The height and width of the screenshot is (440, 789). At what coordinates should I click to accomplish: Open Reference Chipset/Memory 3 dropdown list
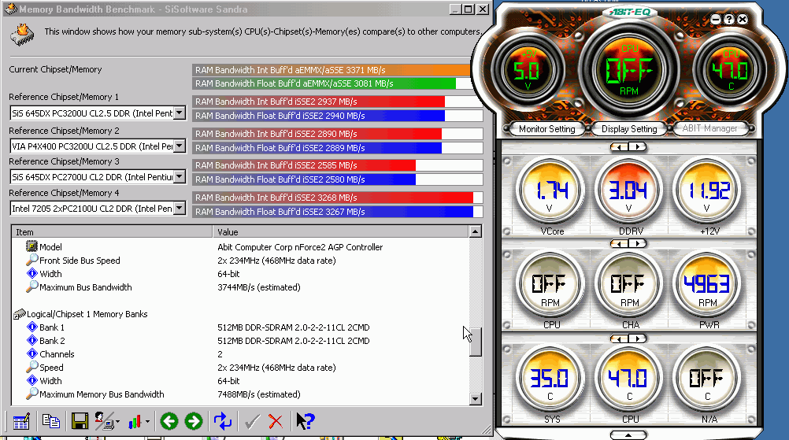(x=179, y=177)
